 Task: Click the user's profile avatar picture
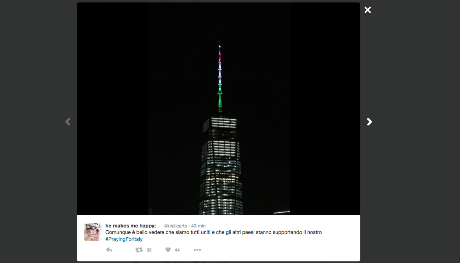click(93, 232)
